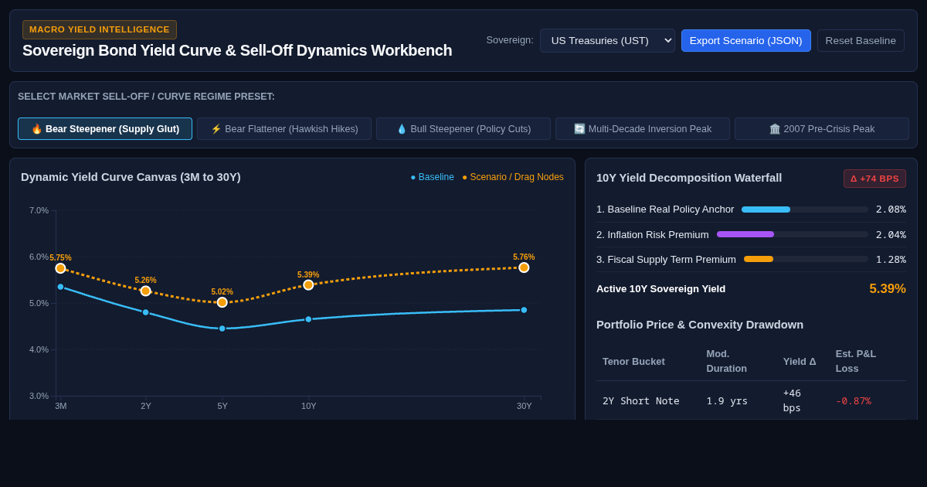Open the Sovereign US Treasuries dropdown

click(x=607, y=40)
